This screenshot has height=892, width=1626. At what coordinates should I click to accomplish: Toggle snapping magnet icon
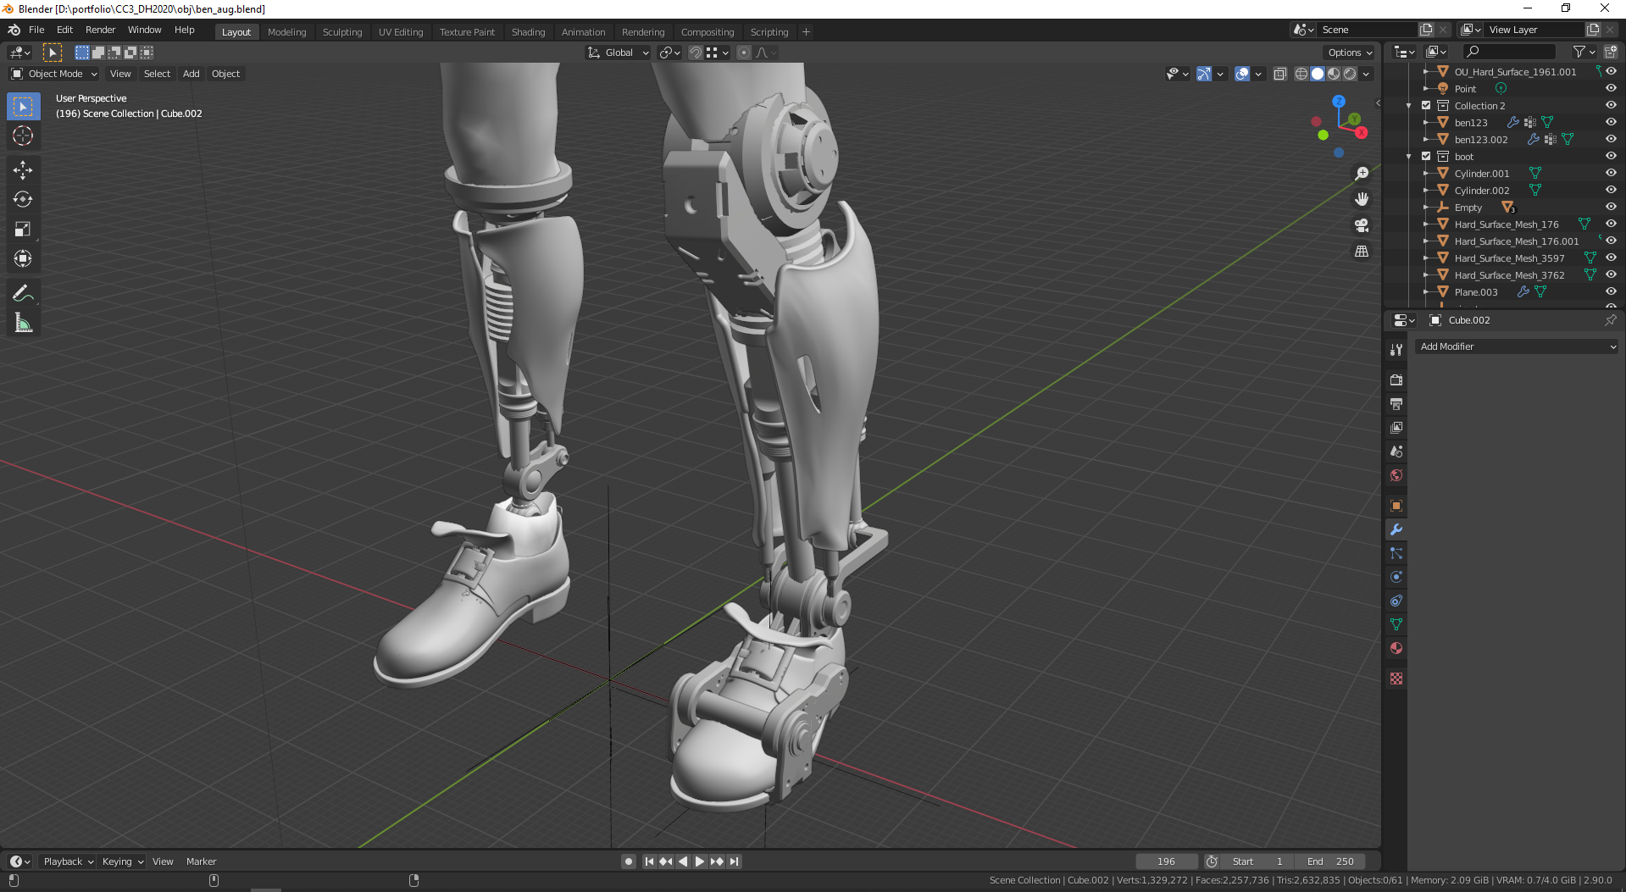point(696,53)
